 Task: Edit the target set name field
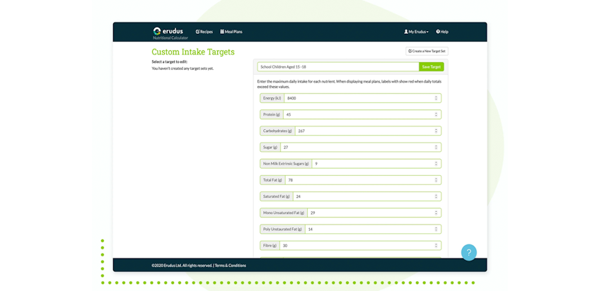(x=338, y=67)
